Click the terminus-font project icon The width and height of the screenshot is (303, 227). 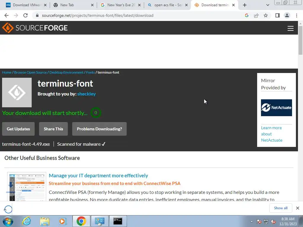pyautogui.click(x=17, y=93)
